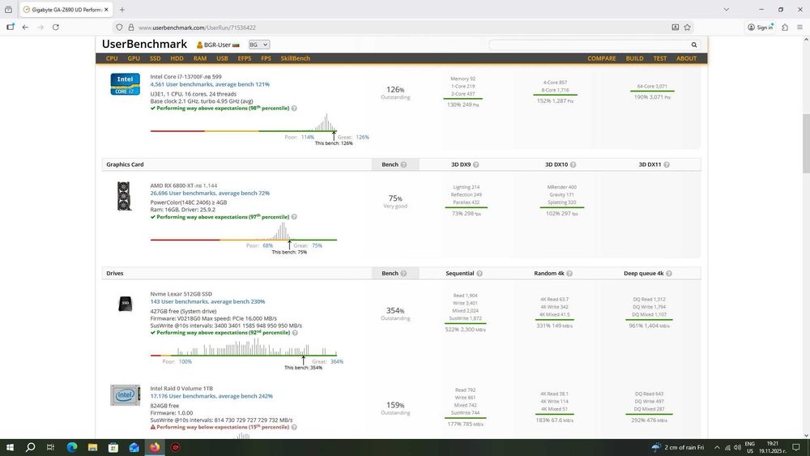Screen dimensions: 810x456
Task: Open the SSD menu item
Action: (155, 58)
